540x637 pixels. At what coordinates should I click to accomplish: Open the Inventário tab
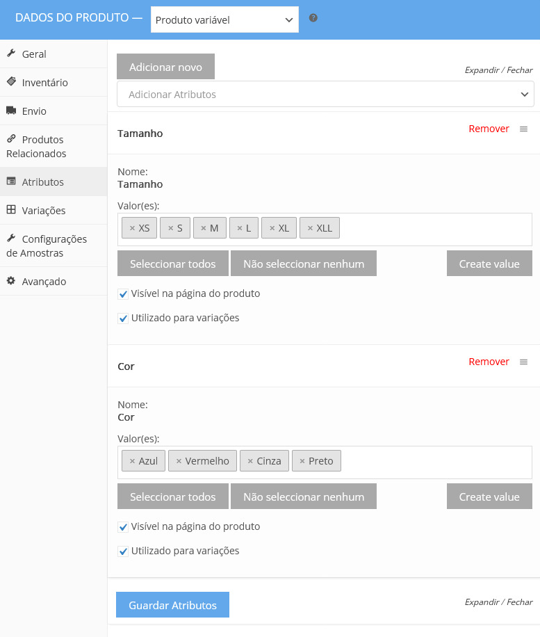tap(44, 83)
